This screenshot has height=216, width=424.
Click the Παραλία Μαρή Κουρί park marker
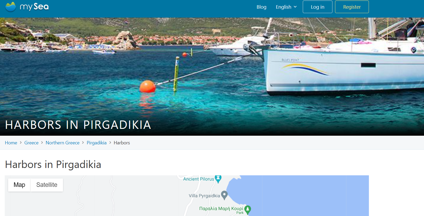pyautogui.click(x=247, y=209)
